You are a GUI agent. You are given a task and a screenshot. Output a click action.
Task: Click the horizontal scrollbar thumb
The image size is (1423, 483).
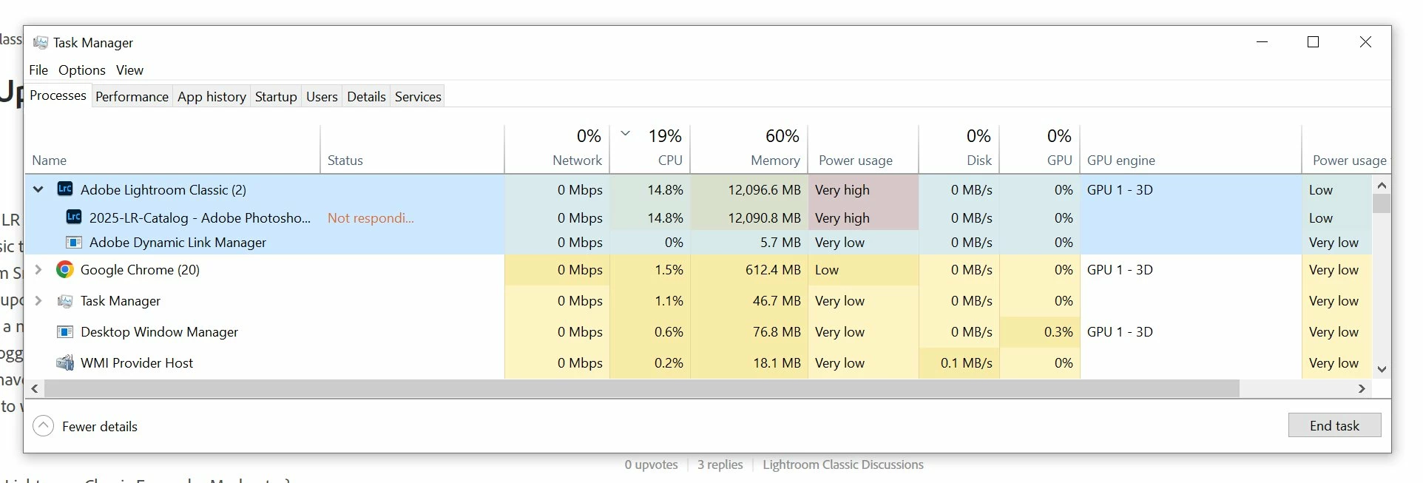(642, 388)
